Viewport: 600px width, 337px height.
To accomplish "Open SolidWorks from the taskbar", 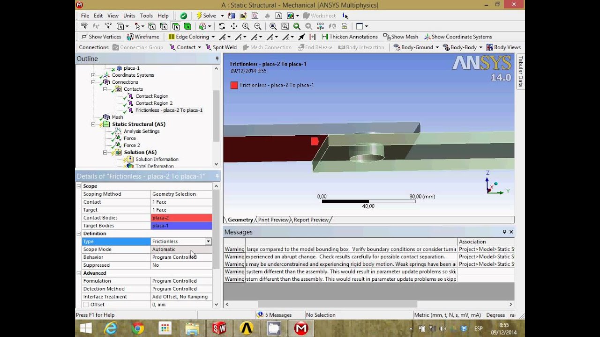I will click(x=219, y=329).
